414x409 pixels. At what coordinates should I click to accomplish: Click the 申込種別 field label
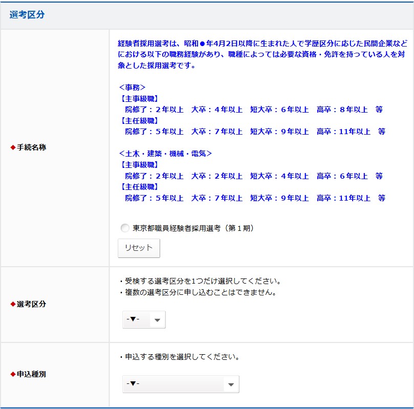point(31,374)
